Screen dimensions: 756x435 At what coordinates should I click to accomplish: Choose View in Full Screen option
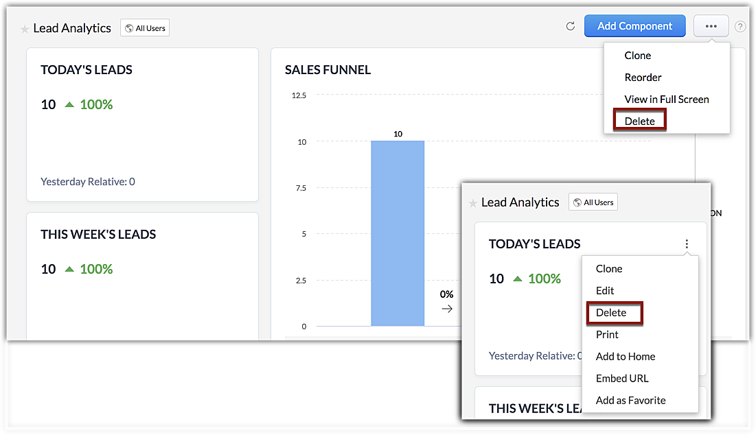coord(666,99)
